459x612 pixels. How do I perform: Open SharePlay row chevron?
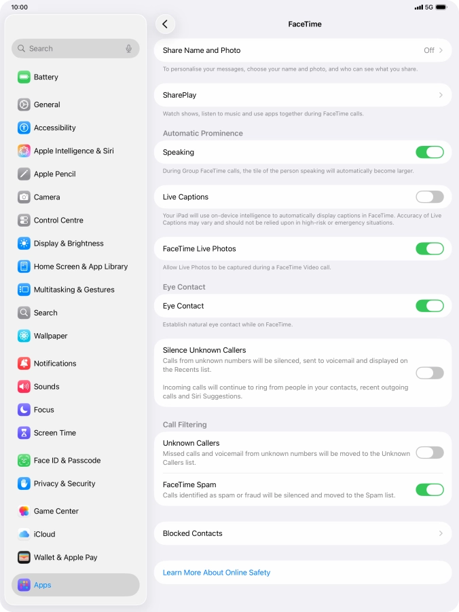coord(441,95)
